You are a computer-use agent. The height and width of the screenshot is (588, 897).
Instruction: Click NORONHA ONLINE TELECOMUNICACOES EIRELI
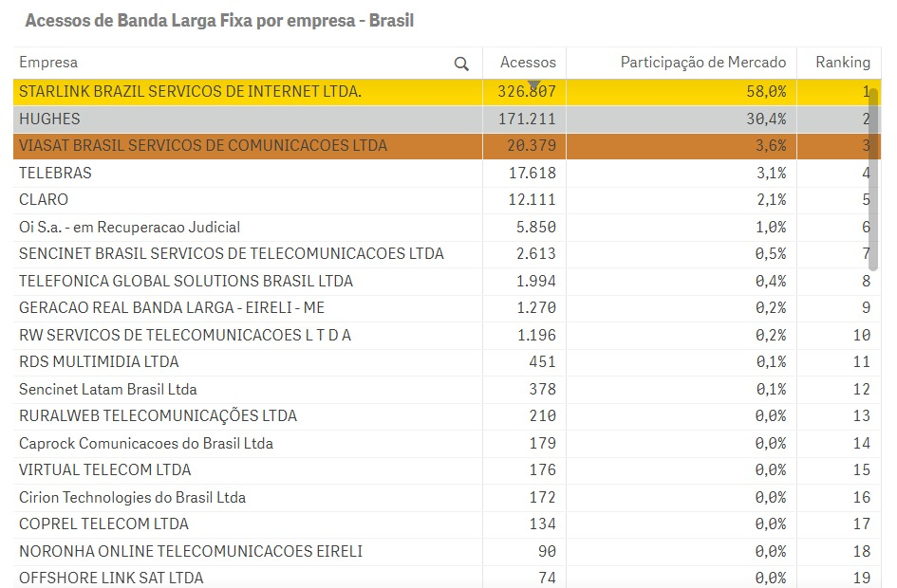tap(191, 551)
